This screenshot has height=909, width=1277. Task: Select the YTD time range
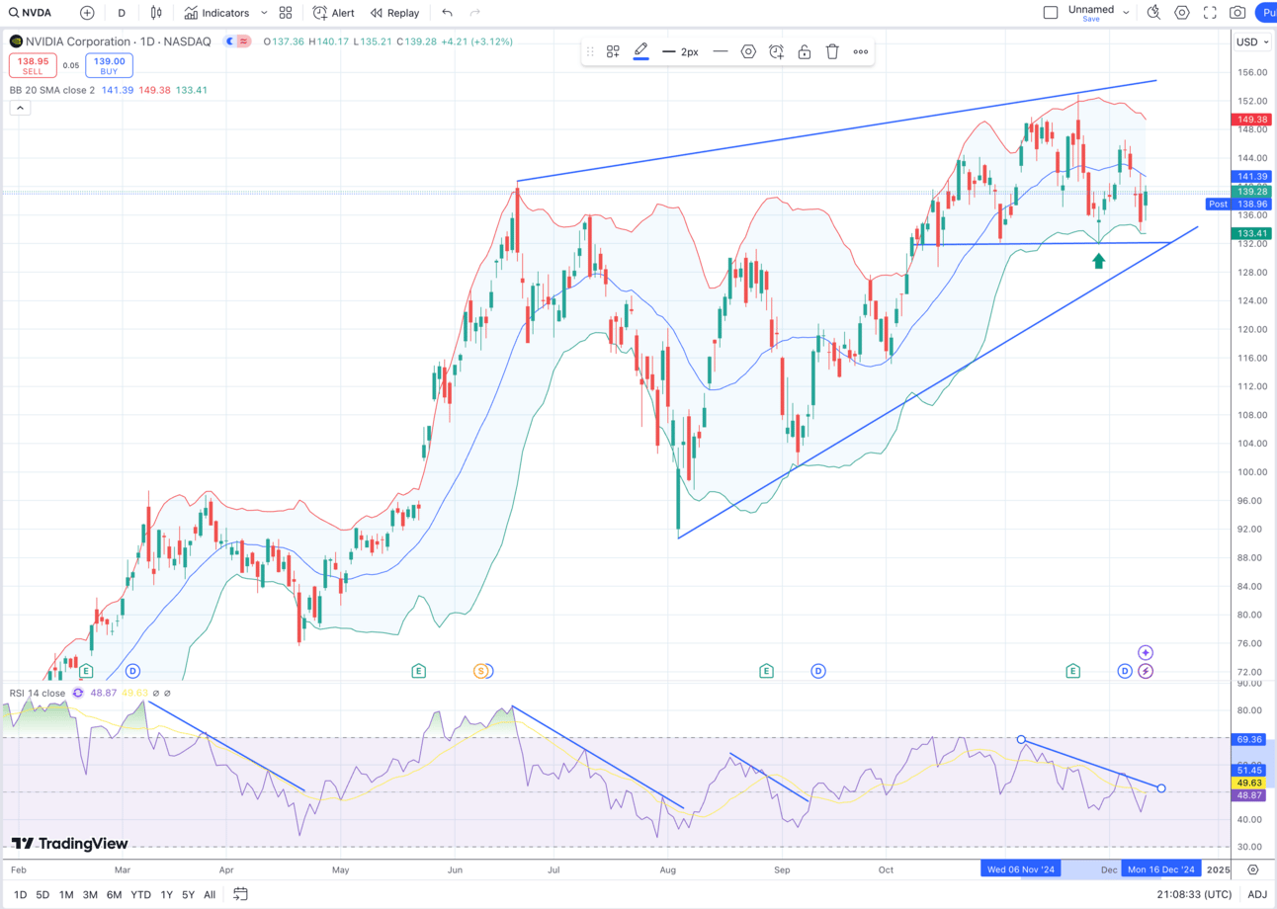[x=140, y=895]
